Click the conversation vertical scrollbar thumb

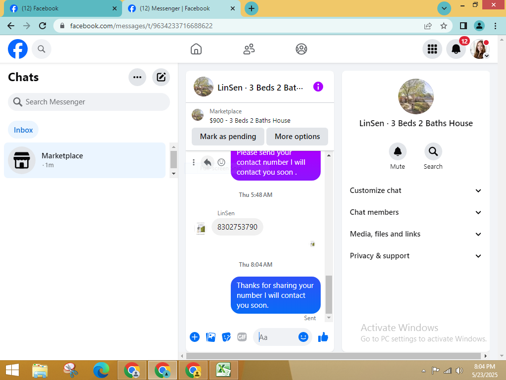click(x=329, y=294)
